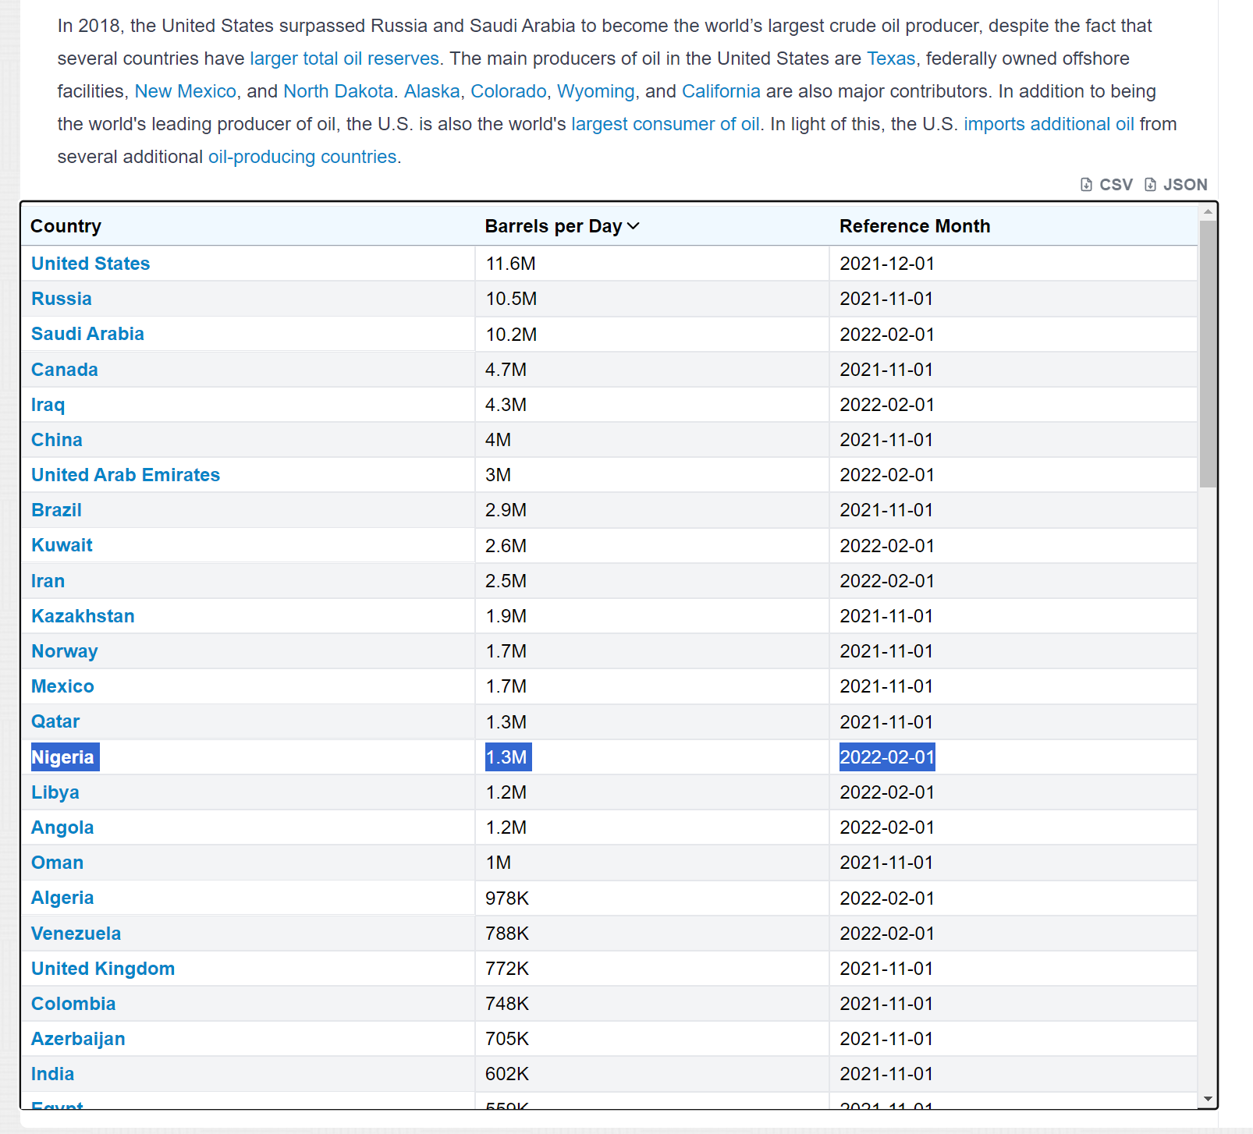Open China country link
This screenshot has height=1134, width=1253.
[57, 440]
